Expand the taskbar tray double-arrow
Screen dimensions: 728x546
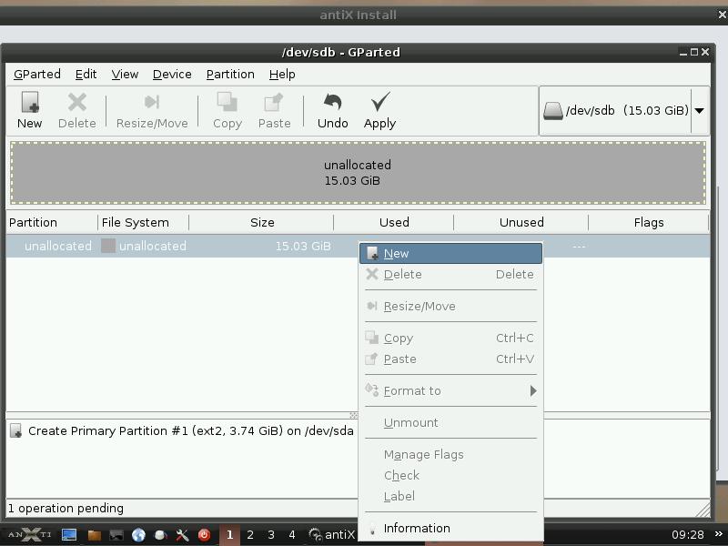click(x=719, y=534)
